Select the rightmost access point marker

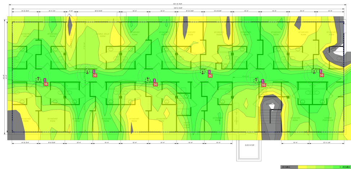(x=314, y=71)
